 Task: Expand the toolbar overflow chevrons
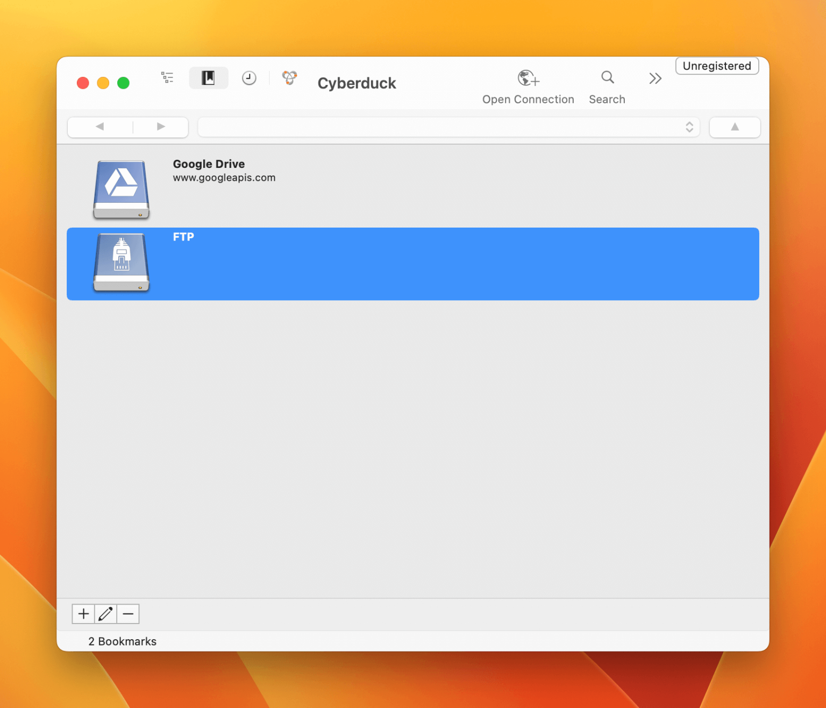654,79
